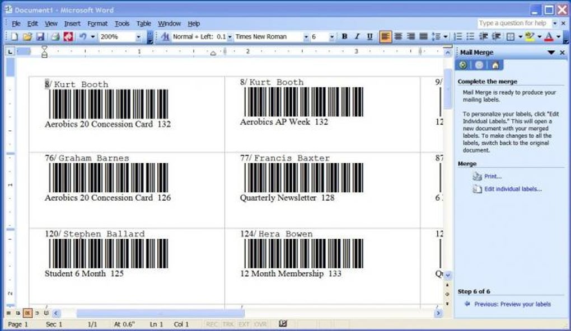This screenshot has height=331, width=571.
Task: Open line spacing options arrow
Action: tap(446, 36)
